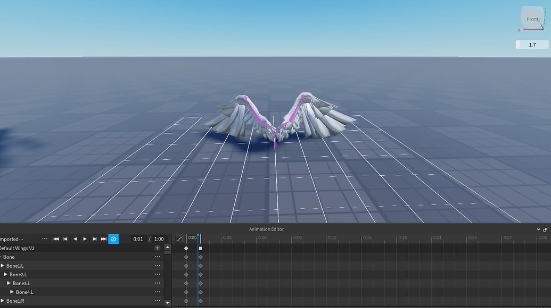This screenshot has width=551, height=308.
Task: Click the dock icon on the Animation Editor panel
Action: pos(546,229)
